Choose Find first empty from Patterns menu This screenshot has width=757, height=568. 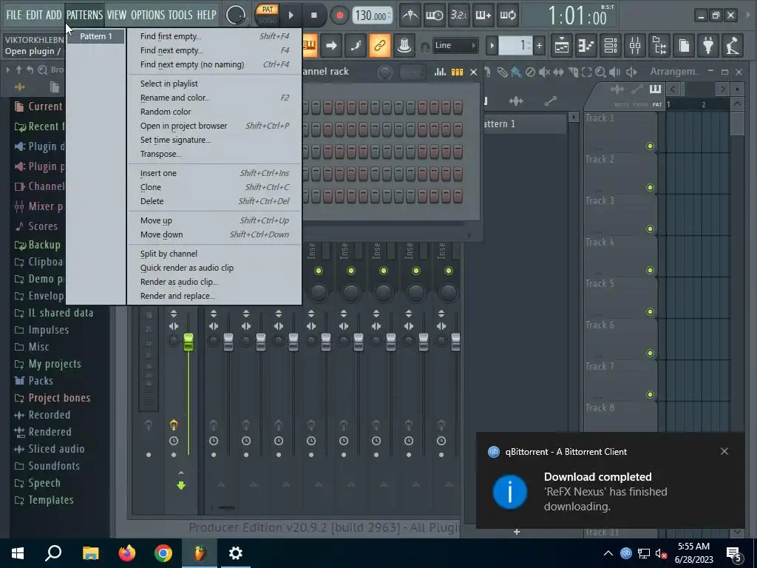click(214, 36)
